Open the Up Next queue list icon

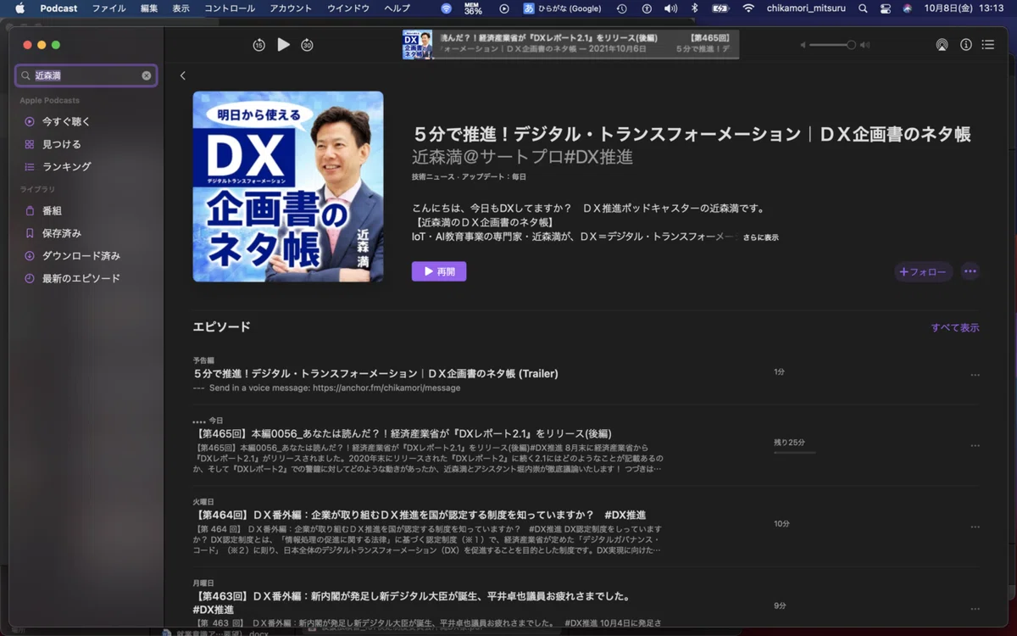(987, 45)
